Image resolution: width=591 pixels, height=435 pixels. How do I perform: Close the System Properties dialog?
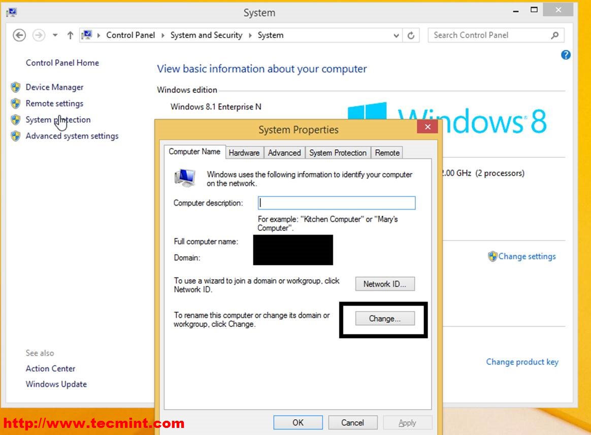pyautogui.click(x=428, y=127)
